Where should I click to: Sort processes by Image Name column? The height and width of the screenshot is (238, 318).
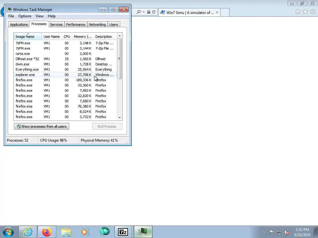coord(28,37)
